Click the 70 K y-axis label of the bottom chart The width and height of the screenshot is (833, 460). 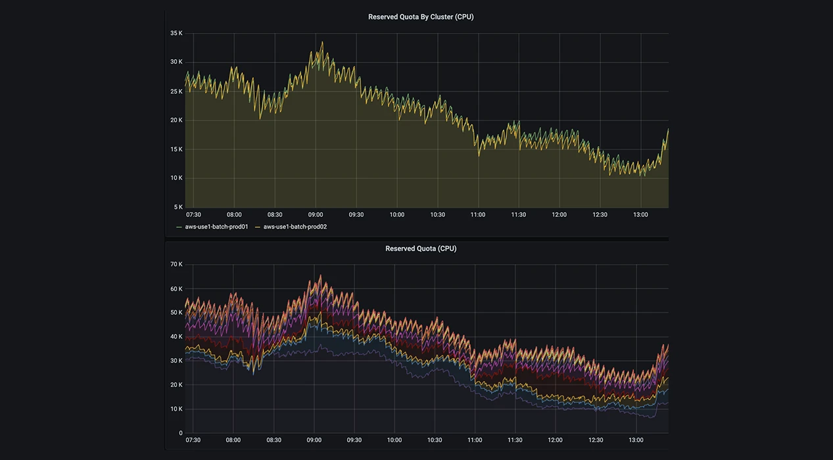click(x=176, y=264)
